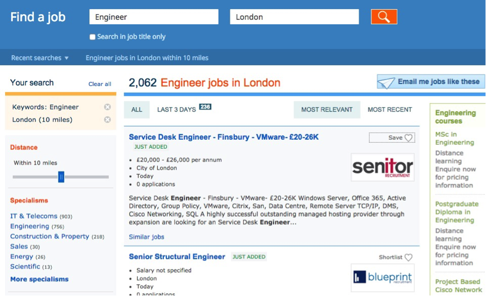
Task: Sort results by MOST RELEVANT
Action: coord(327,110)
